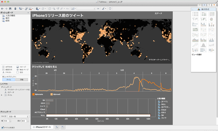The image size is (218, 131).
Task: Click the 高さ height input field
Action: (24, 121)
